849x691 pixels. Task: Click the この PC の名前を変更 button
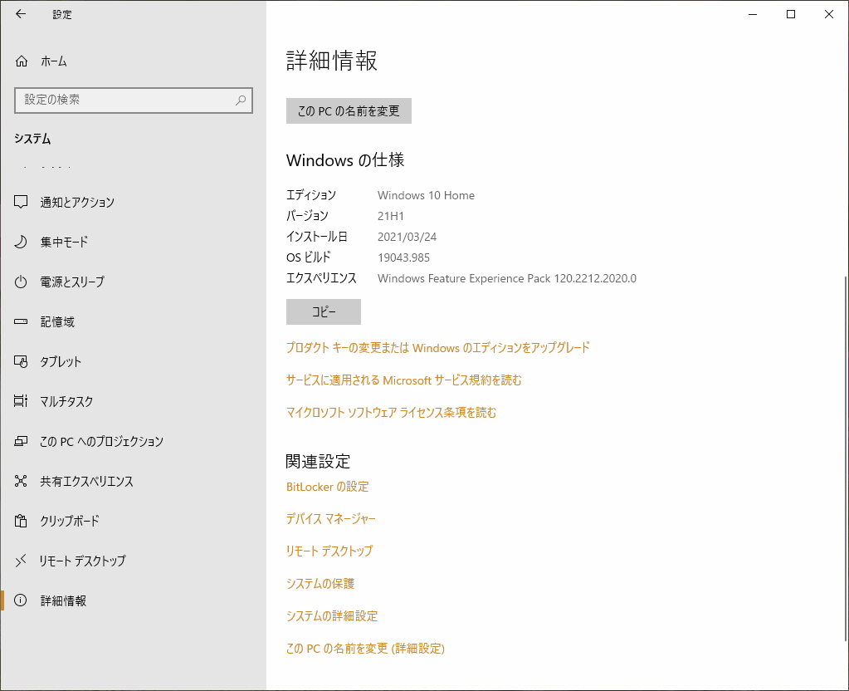[x=349, y=110]
